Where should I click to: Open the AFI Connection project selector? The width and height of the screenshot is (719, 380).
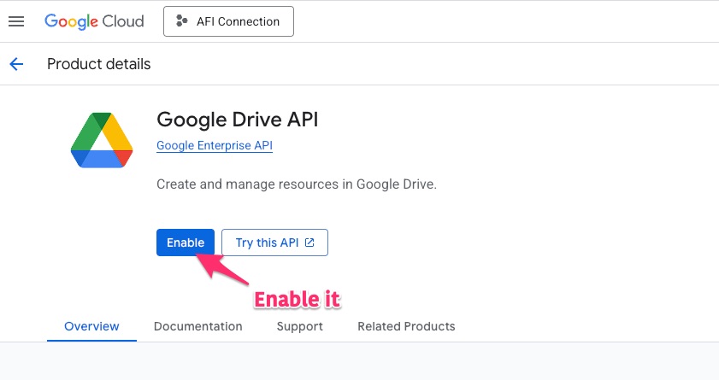coord(228,21)
